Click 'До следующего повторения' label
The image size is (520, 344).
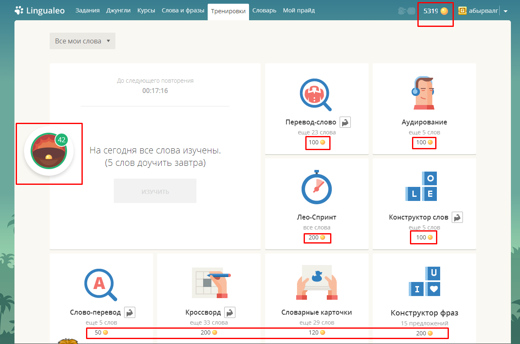click(155, 81)
